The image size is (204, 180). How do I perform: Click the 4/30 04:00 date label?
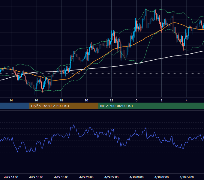coord(187,177)
